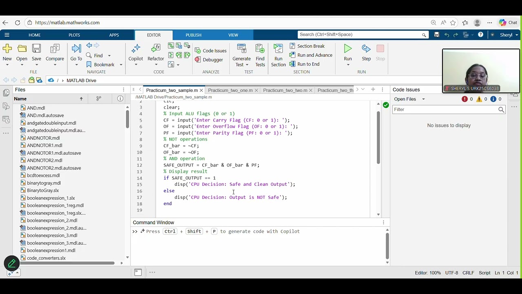Toggle the errors filter in Code Issues

click(x=467, y=99)
